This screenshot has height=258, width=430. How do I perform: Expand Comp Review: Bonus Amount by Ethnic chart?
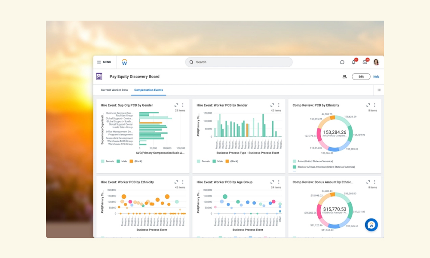point(368,182)
